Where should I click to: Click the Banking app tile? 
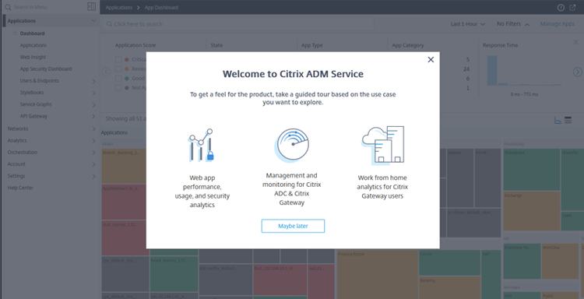tap(449, 287)
